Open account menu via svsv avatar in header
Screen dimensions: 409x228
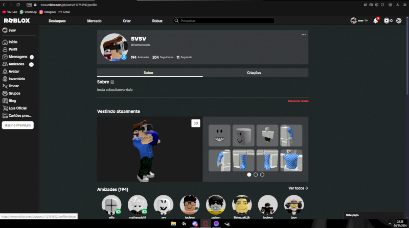[353, 20]
